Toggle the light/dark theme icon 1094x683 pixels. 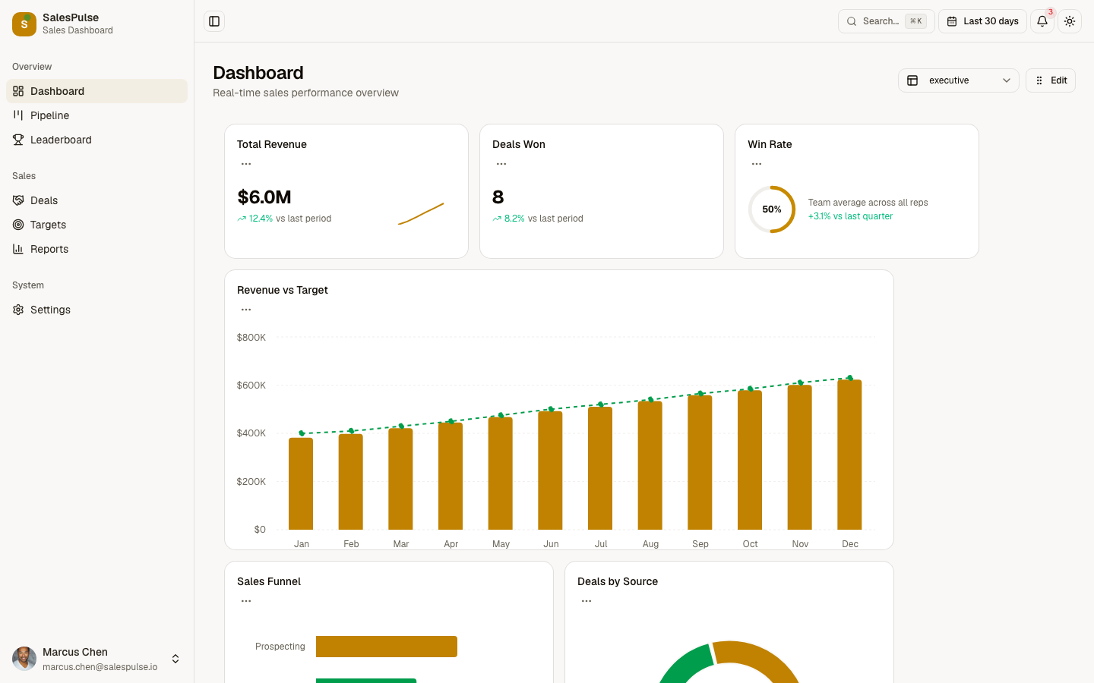click(x=1070, y=21)
